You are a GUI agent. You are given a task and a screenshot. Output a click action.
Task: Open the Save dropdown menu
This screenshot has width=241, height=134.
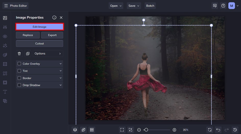click(x=134, y=6)
